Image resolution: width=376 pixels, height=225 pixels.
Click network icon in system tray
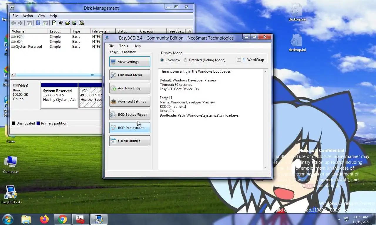tap(346, 219)
